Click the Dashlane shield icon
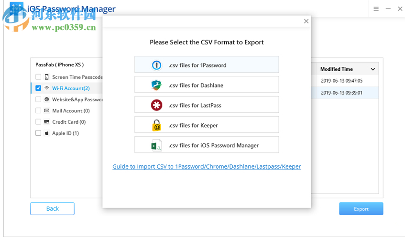This screenshot has height=238, width=405. point(156,85)
